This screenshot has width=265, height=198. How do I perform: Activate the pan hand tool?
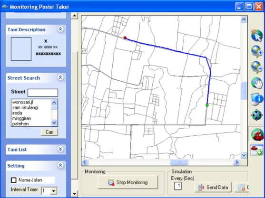[257, 83]
